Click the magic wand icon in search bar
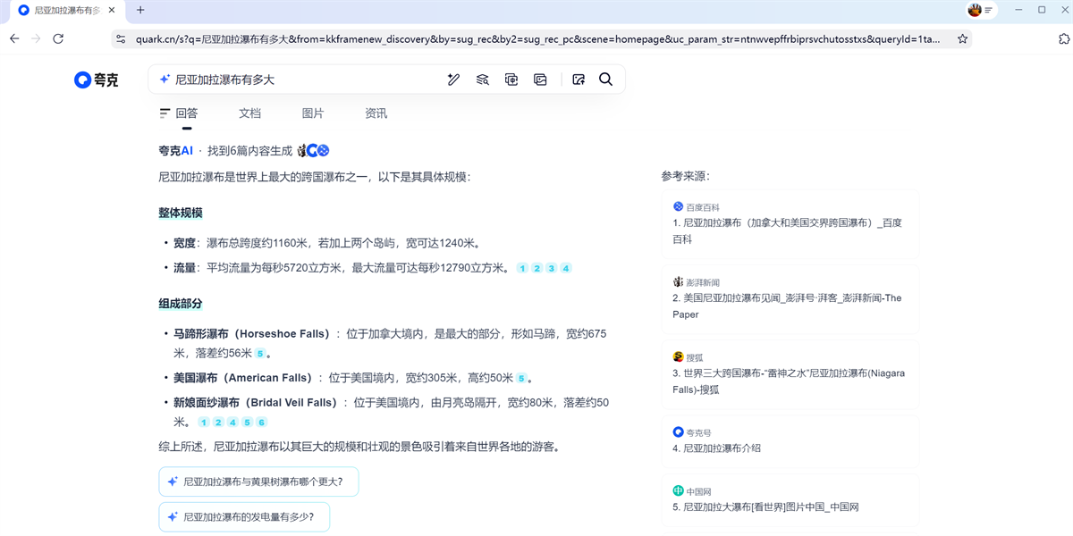Image resolution: width=1073 pixels, height=536 pixels. [x=453, y=80]
